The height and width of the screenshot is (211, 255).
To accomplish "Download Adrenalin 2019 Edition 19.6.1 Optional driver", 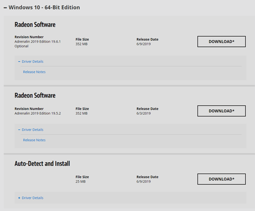I will pos(222,41).
